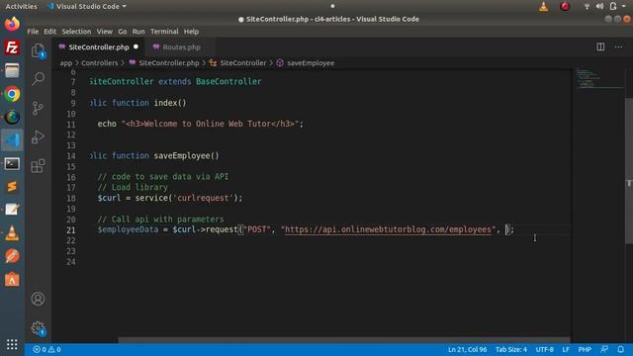Click the "POST" string on line 21
633x356 pixels.
(x=257, y=229)
